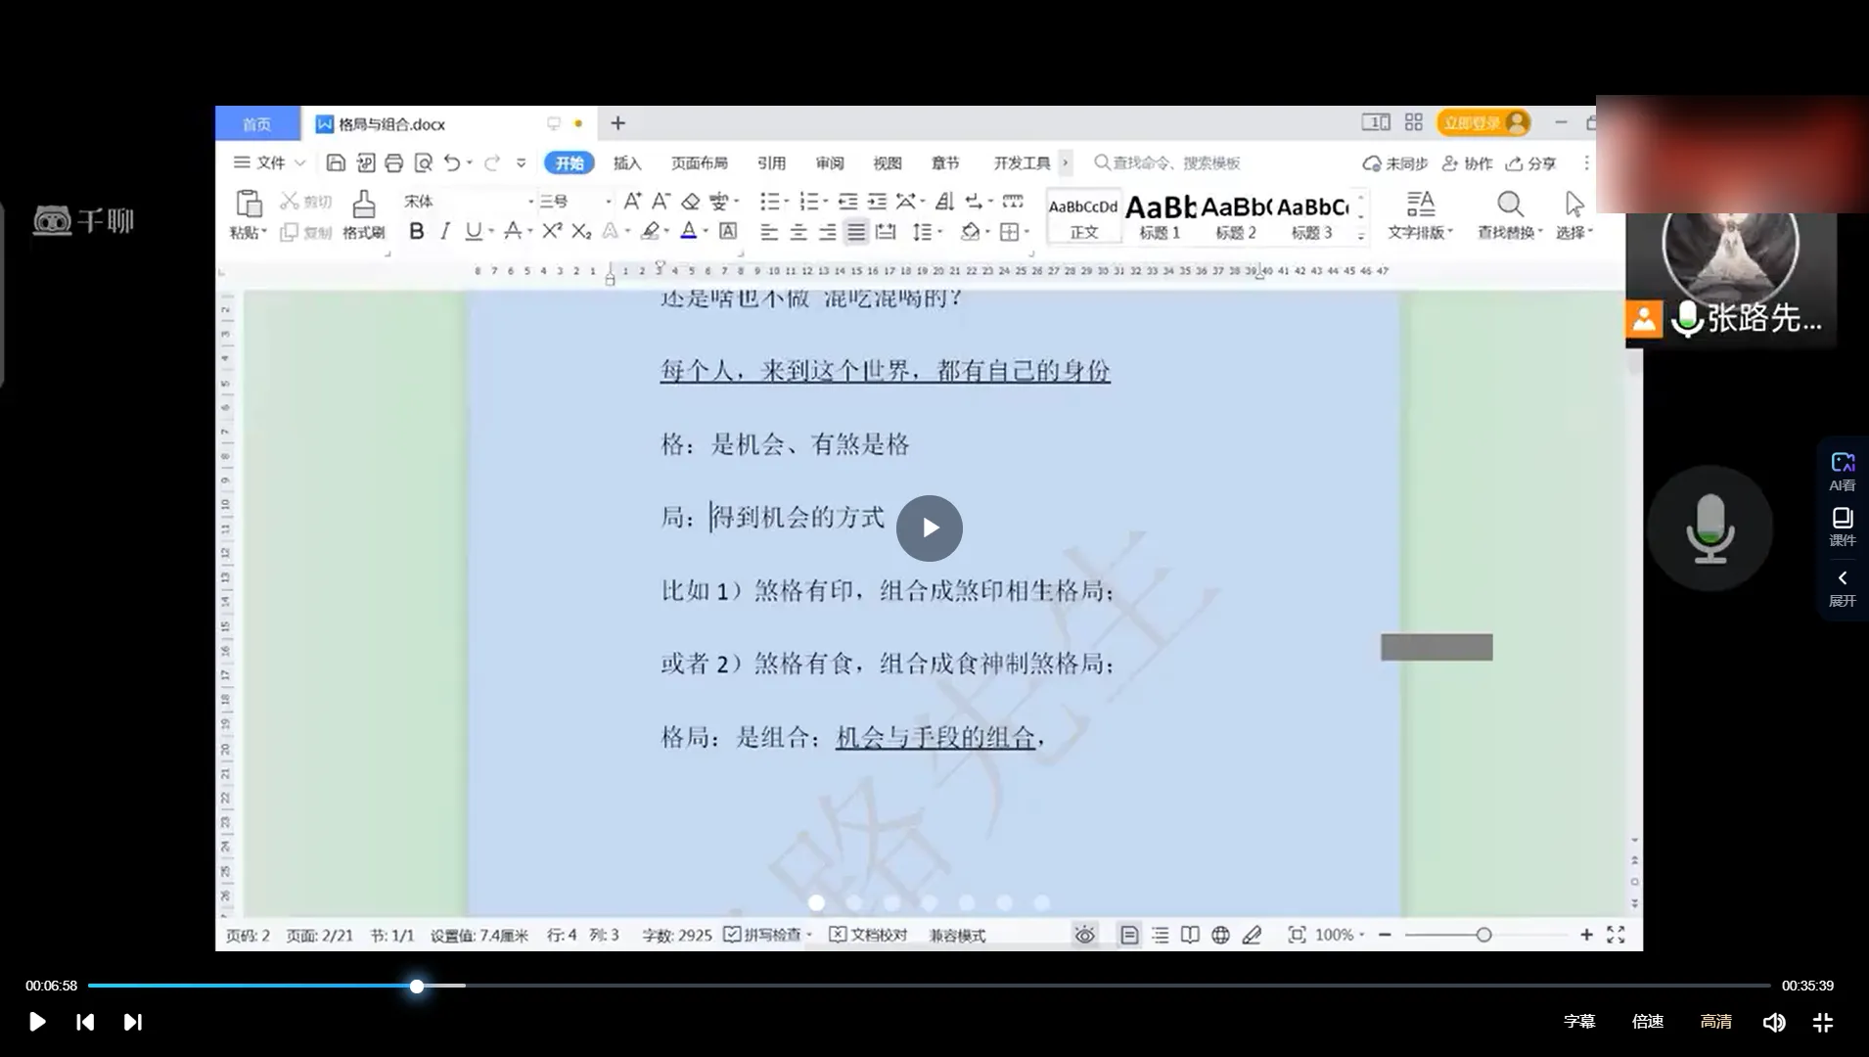Expand the styles gallery arrow

click(1361, 235)
